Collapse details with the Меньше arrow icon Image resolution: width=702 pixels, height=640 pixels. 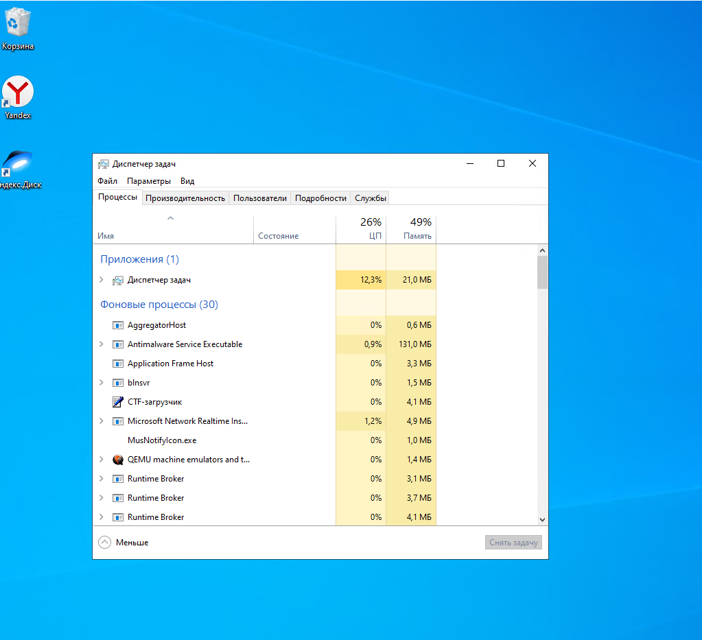pyautogui.click(x=104, y=543)
